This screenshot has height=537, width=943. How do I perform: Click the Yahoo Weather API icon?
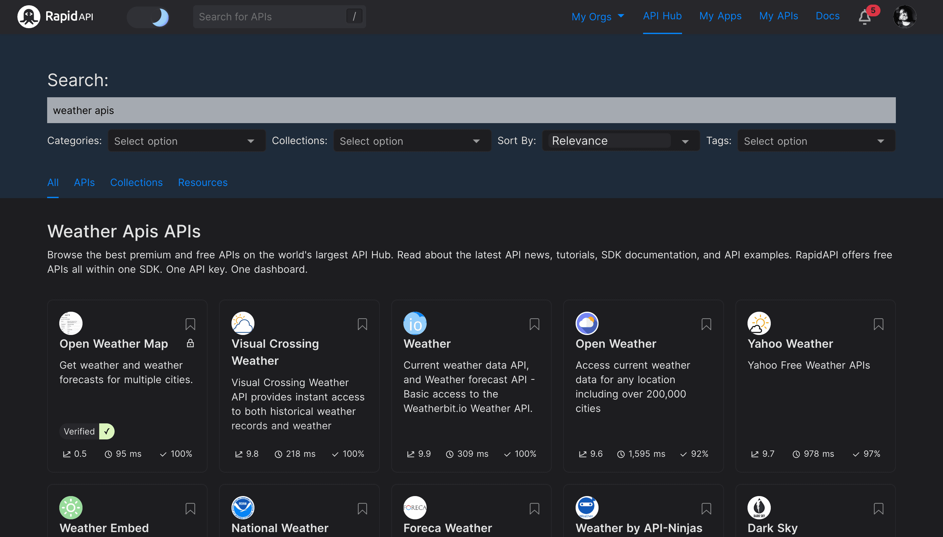758,323
